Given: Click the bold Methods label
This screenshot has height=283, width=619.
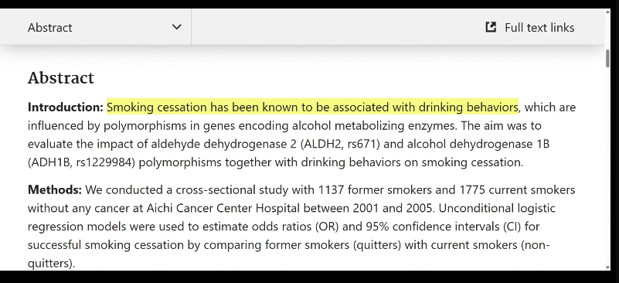Looking at the screenshot, I should tap(54, 189).
